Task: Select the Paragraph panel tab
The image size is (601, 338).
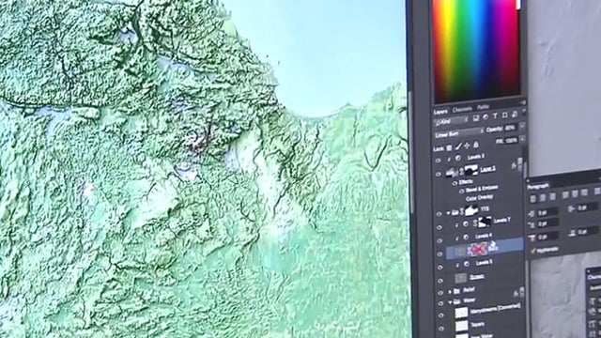Action: [538, 186]
